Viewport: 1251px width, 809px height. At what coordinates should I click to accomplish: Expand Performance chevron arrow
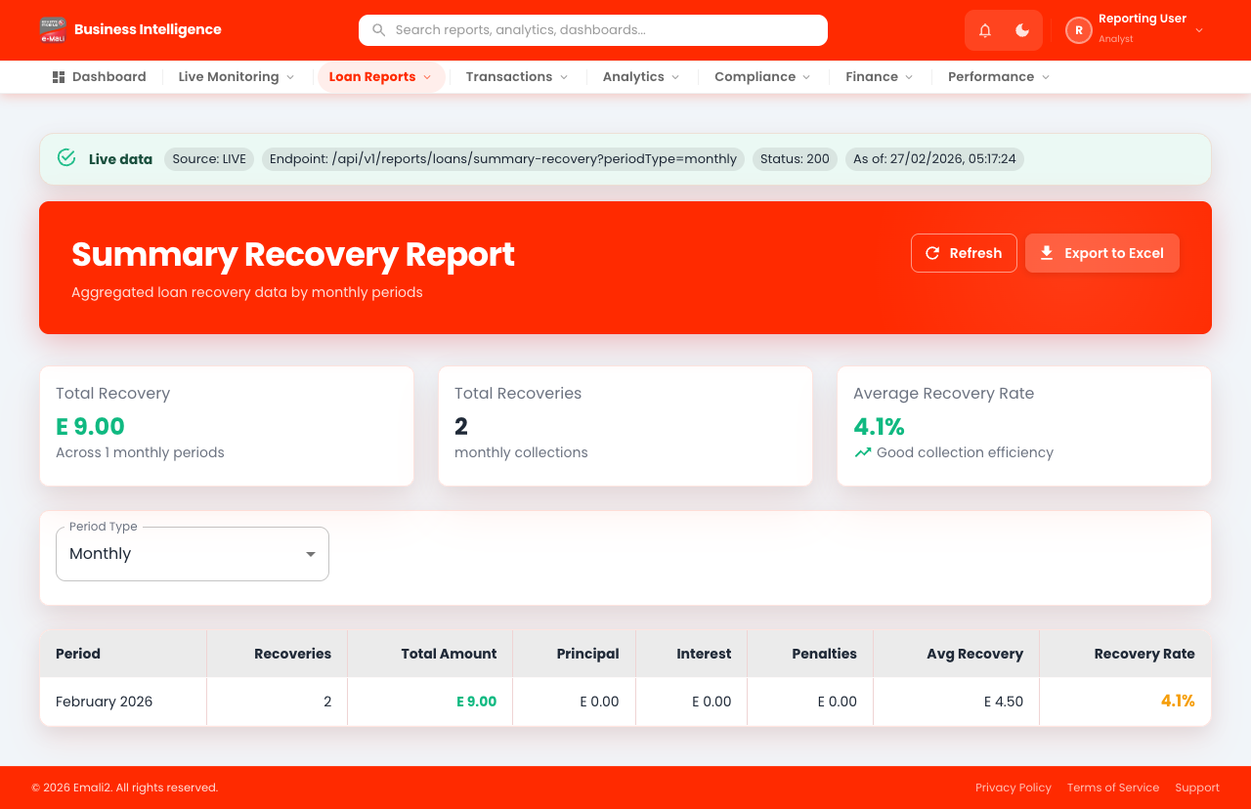pos(1046,77)
